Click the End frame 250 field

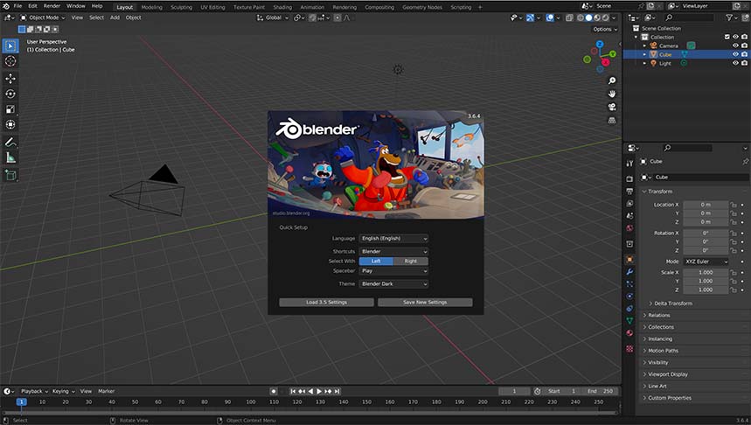click(600, 392)
